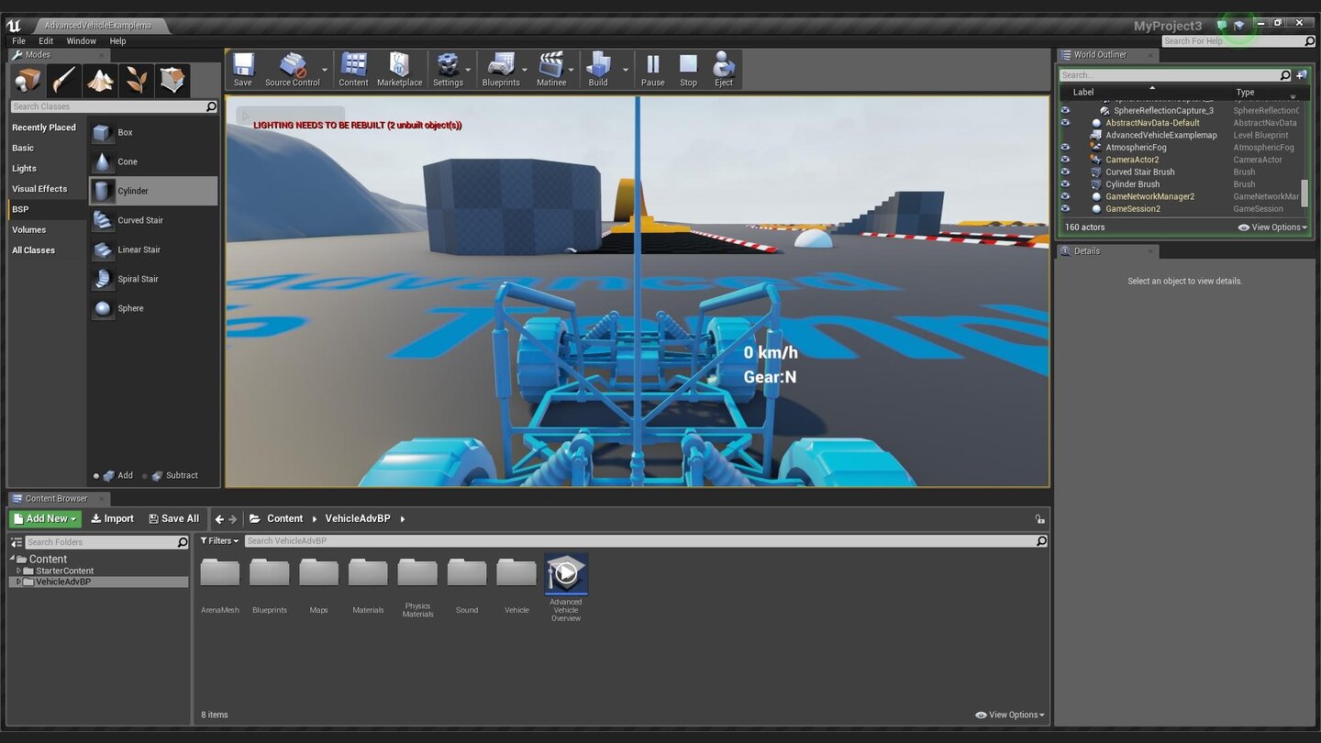
Task: Switch to Landscape editing mode
Action: coord(99,80)
